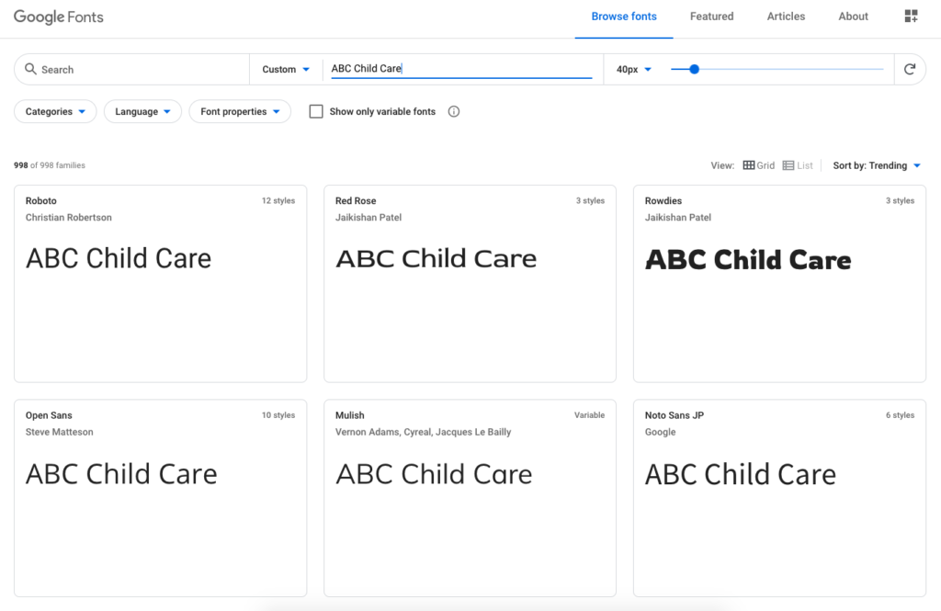
Task: Click the ABC Child Care preview text field
Action: click(x=461, y=68)
